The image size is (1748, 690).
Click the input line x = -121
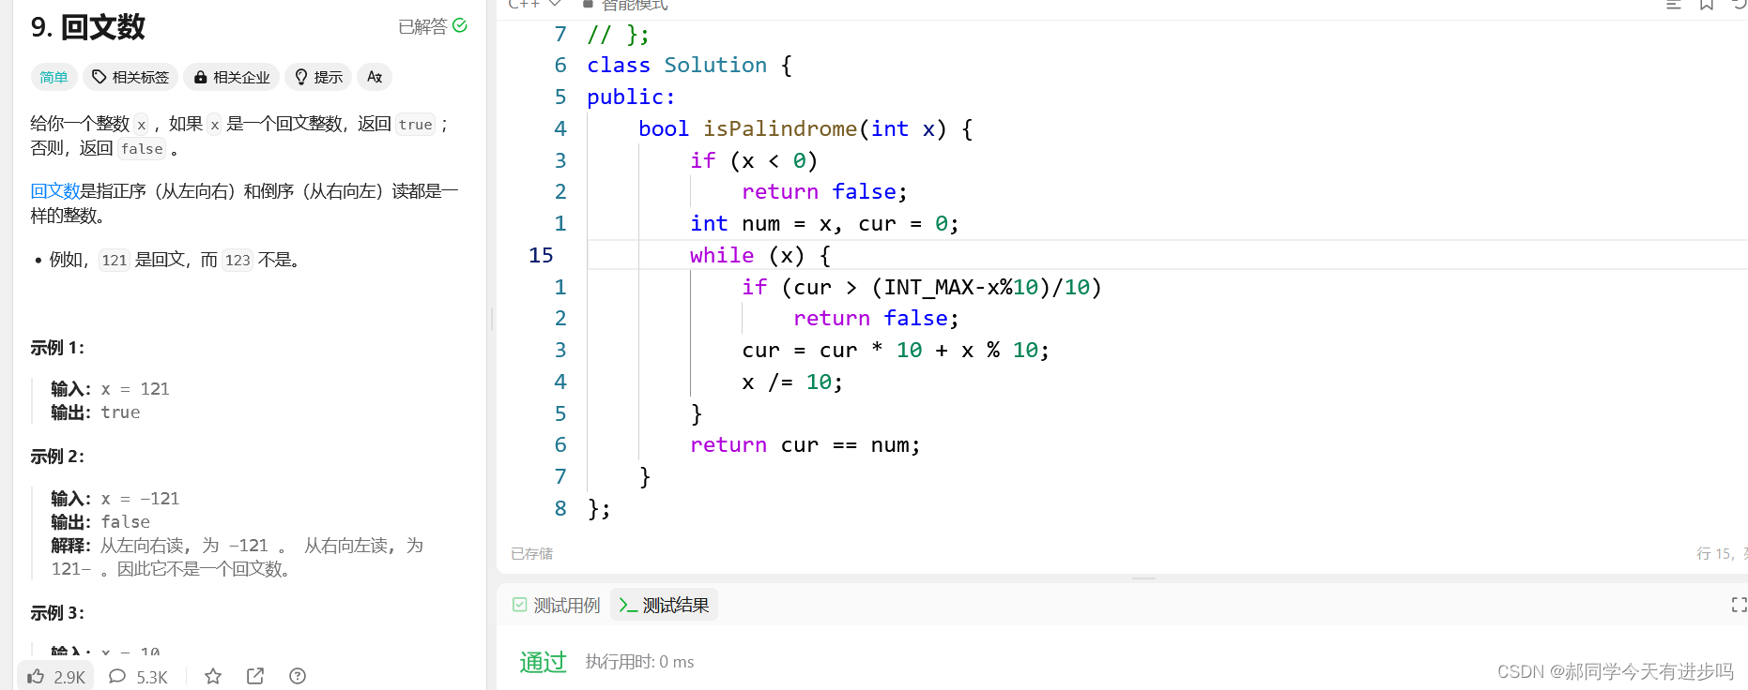point(115,499)
